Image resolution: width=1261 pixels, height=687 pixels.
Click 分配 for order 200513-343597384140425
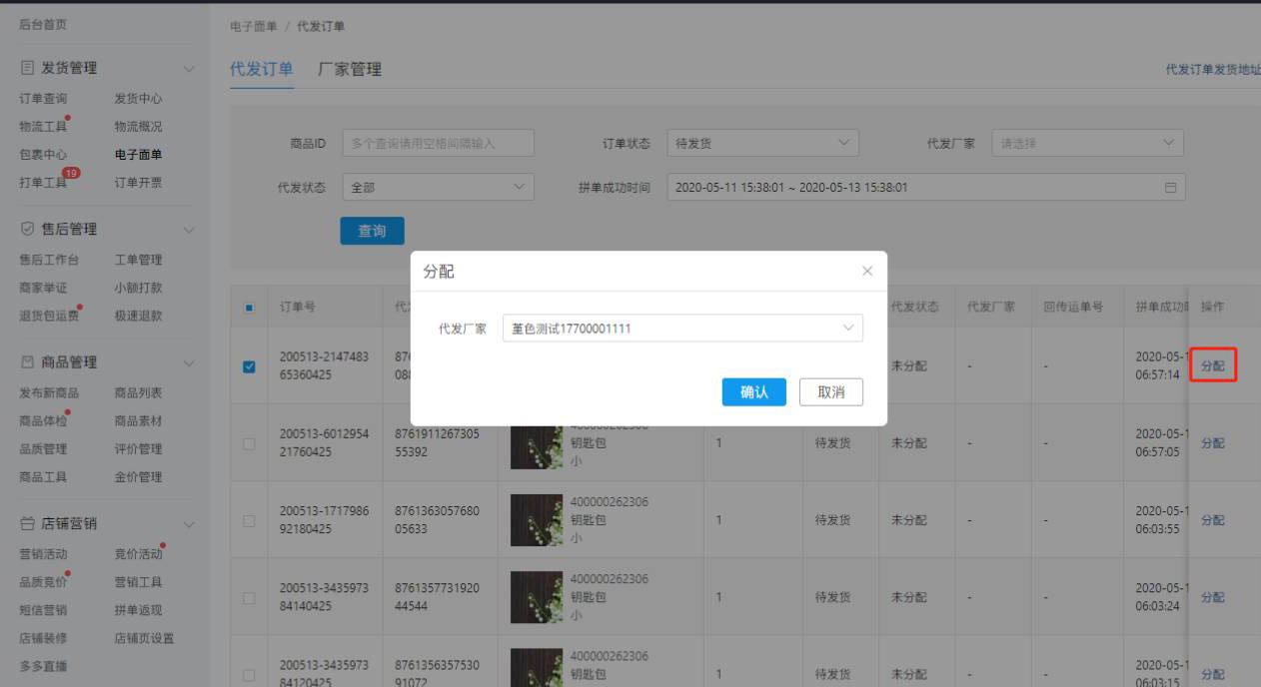[x=1212, y=597]
